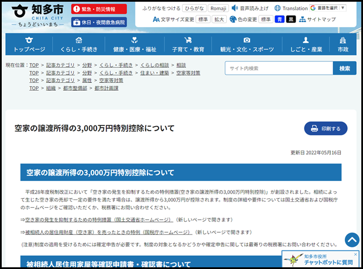Set text size to 標準
The width and height of the screenshot is (363, 269).
pos(203,19)
